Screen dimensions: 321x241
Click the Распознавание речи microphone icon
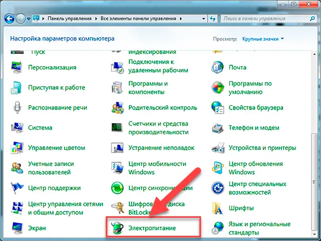[17, 107]
